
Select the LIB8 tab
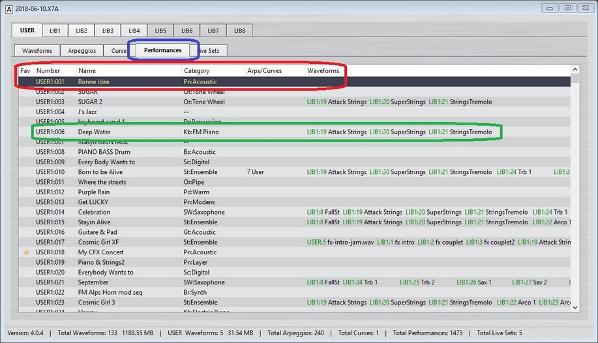tap(239, 31)
